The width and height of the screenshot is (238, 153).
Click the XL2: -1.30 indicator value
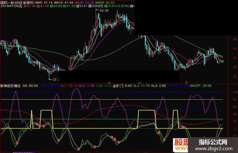[x=86, y=86]
